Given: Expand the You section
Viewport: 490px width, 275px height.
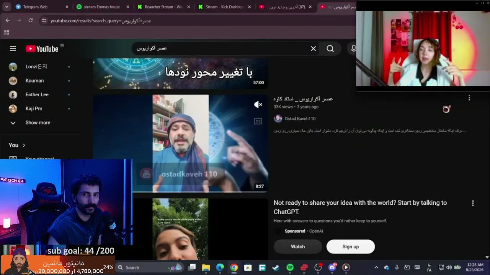Looking at the screenshot, I should tap(17, 145).
